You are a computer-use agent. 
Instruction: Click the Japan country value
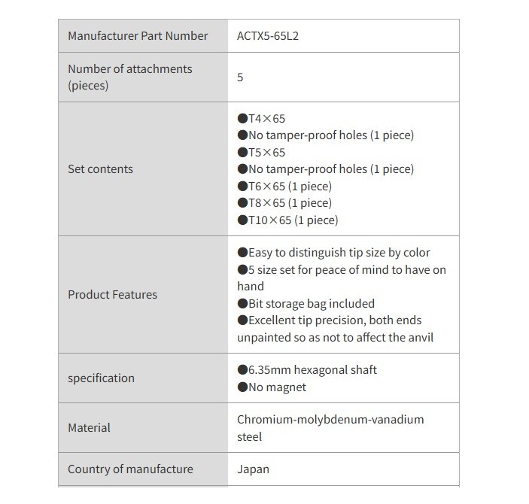[x=253, y=469]
